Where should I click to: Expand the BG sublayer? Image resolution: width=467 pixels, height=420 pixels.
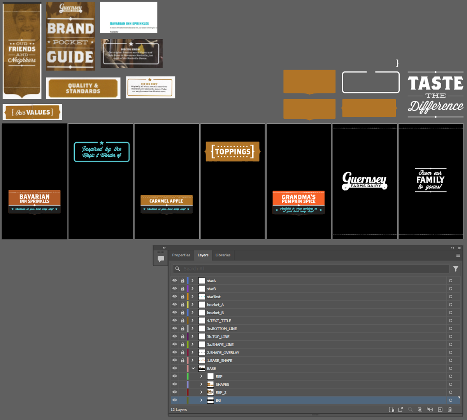click(x=201, y=400)
